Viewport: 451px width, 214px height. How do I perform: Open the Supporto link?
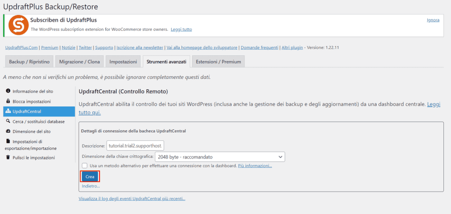pyautogui.click(x=104, y=48)
